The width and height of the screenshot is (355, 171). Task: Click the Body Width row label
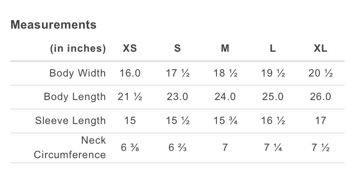78,73
